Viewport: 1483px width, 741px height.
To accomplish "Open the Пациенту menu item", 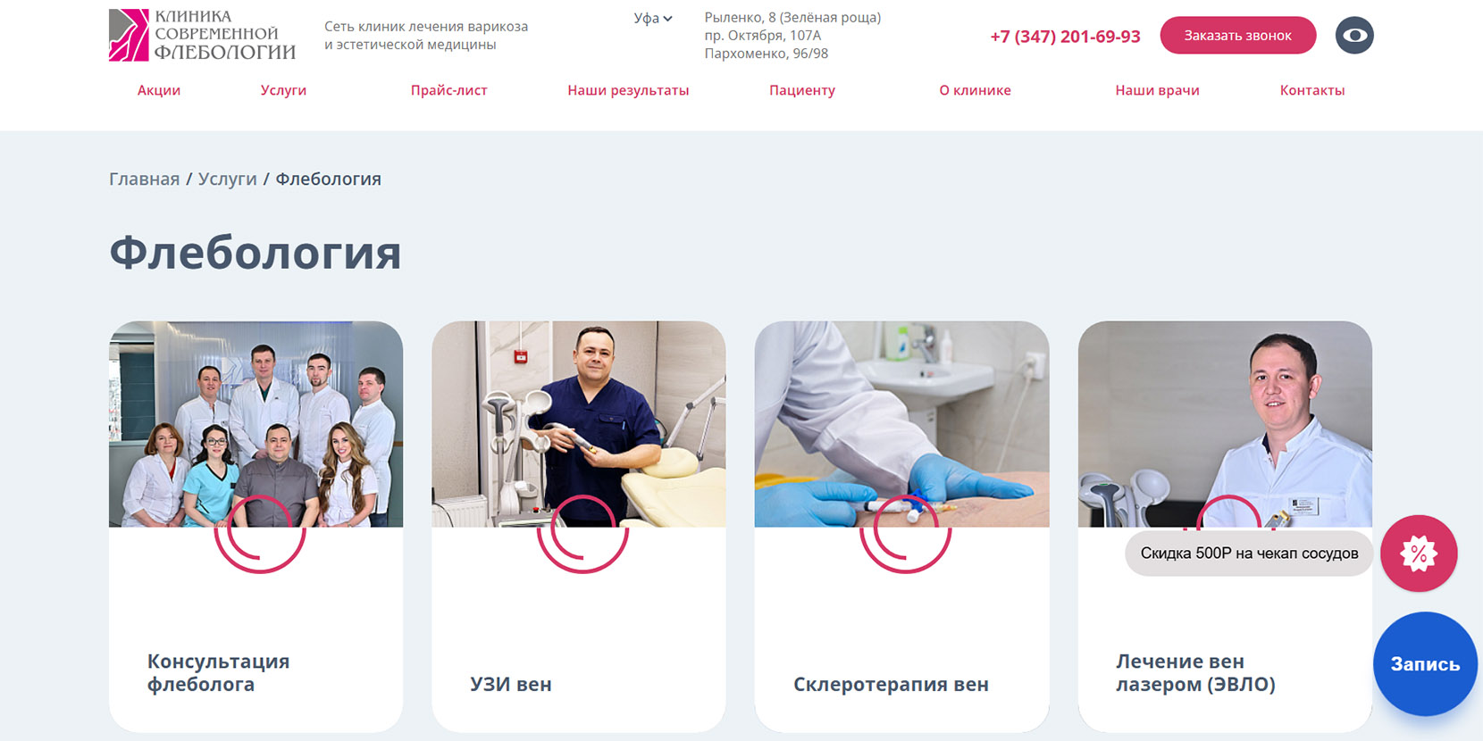I will (x=802, y=90).
